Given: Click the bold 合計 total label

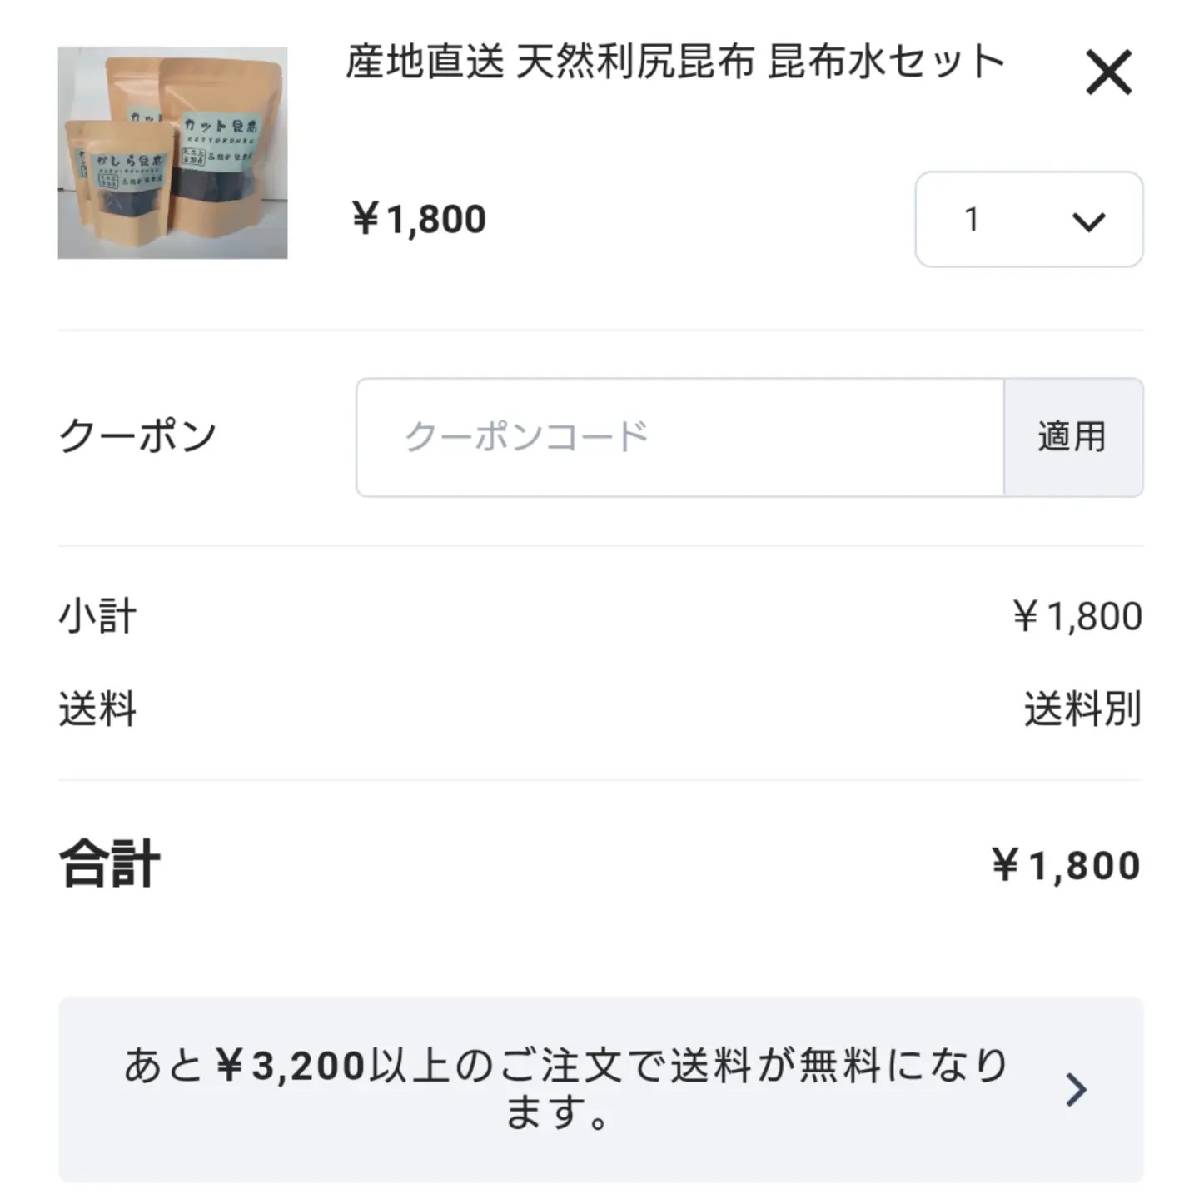Looking at the screenshot, I should 109,864.
